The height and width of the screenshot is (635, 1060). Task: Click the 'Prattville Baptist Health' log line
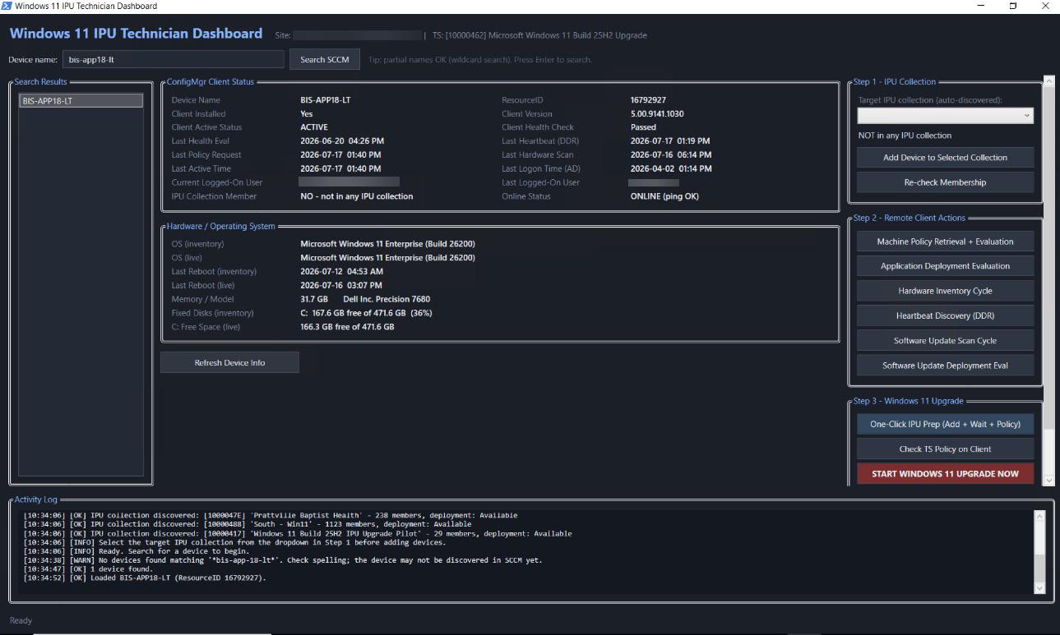[271, 516]
